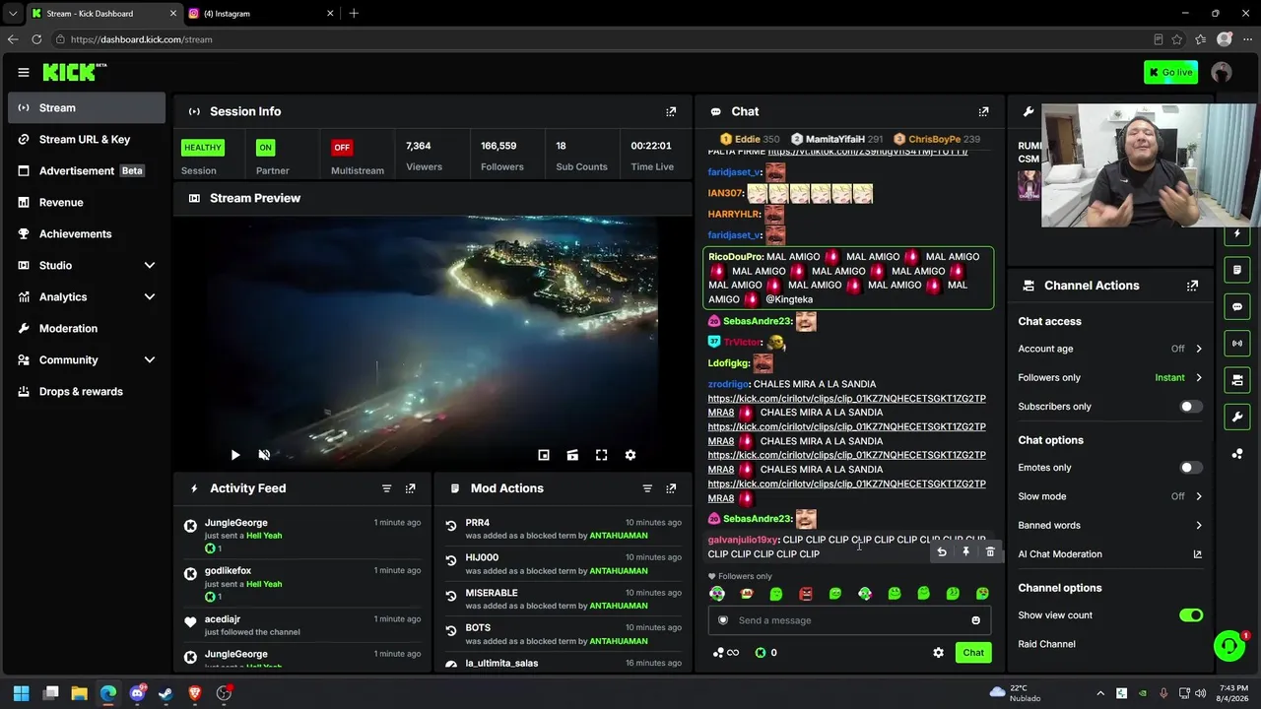
Task: Open Drops & rewards in sidebar
Action: point(87,392)
